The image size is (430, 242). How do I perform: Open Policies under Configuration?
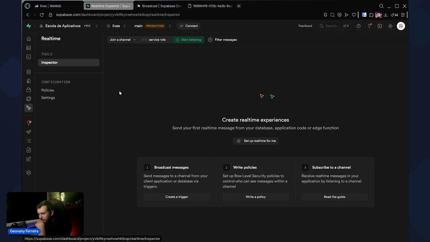[48, 90]
